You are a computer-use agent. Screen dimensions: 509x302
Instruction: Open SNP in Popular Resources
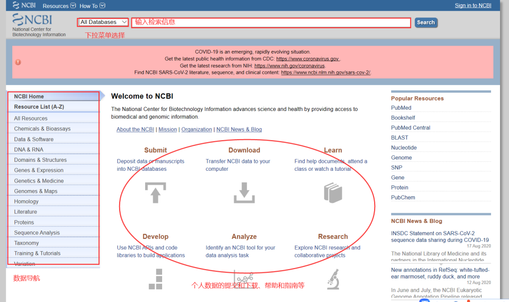click(397, 167)
